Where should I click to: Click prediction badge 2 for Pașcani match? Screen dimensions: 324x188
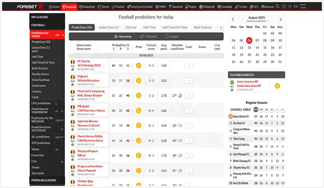click(x=139, y=80)
